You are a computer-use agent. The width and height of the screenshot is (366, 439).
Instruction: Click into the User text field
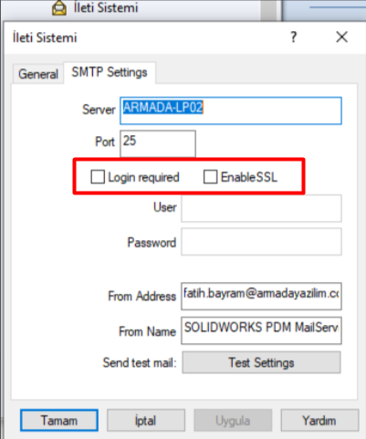pyautogui.click(x=261, y=208)
